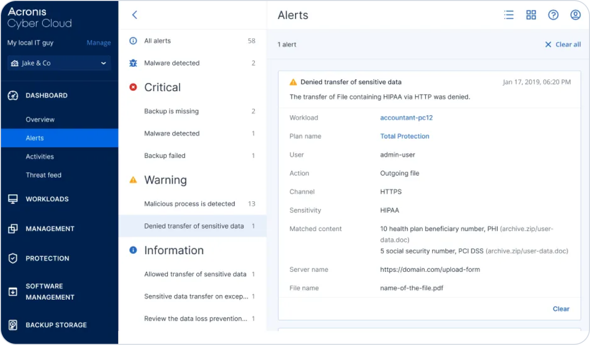Image resolution: width=590 pixels, height=345 pixels.
Task: Click the list view icon in header
Action: tap(509, 15)
